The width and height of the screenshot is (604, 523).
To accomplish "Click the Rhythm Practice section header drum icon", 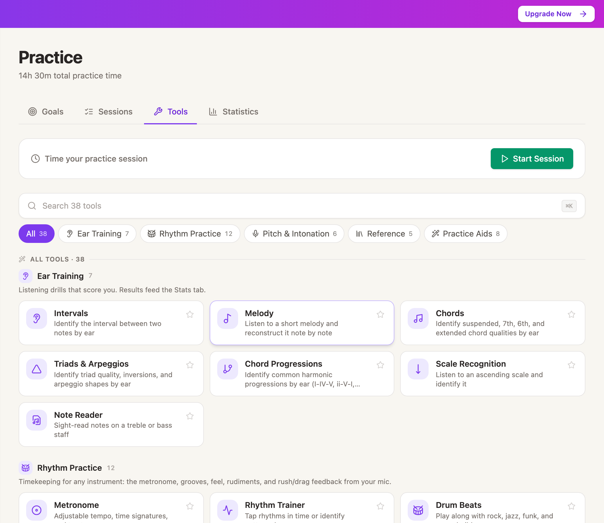I will pyautogui.click(x=25, y=468).
